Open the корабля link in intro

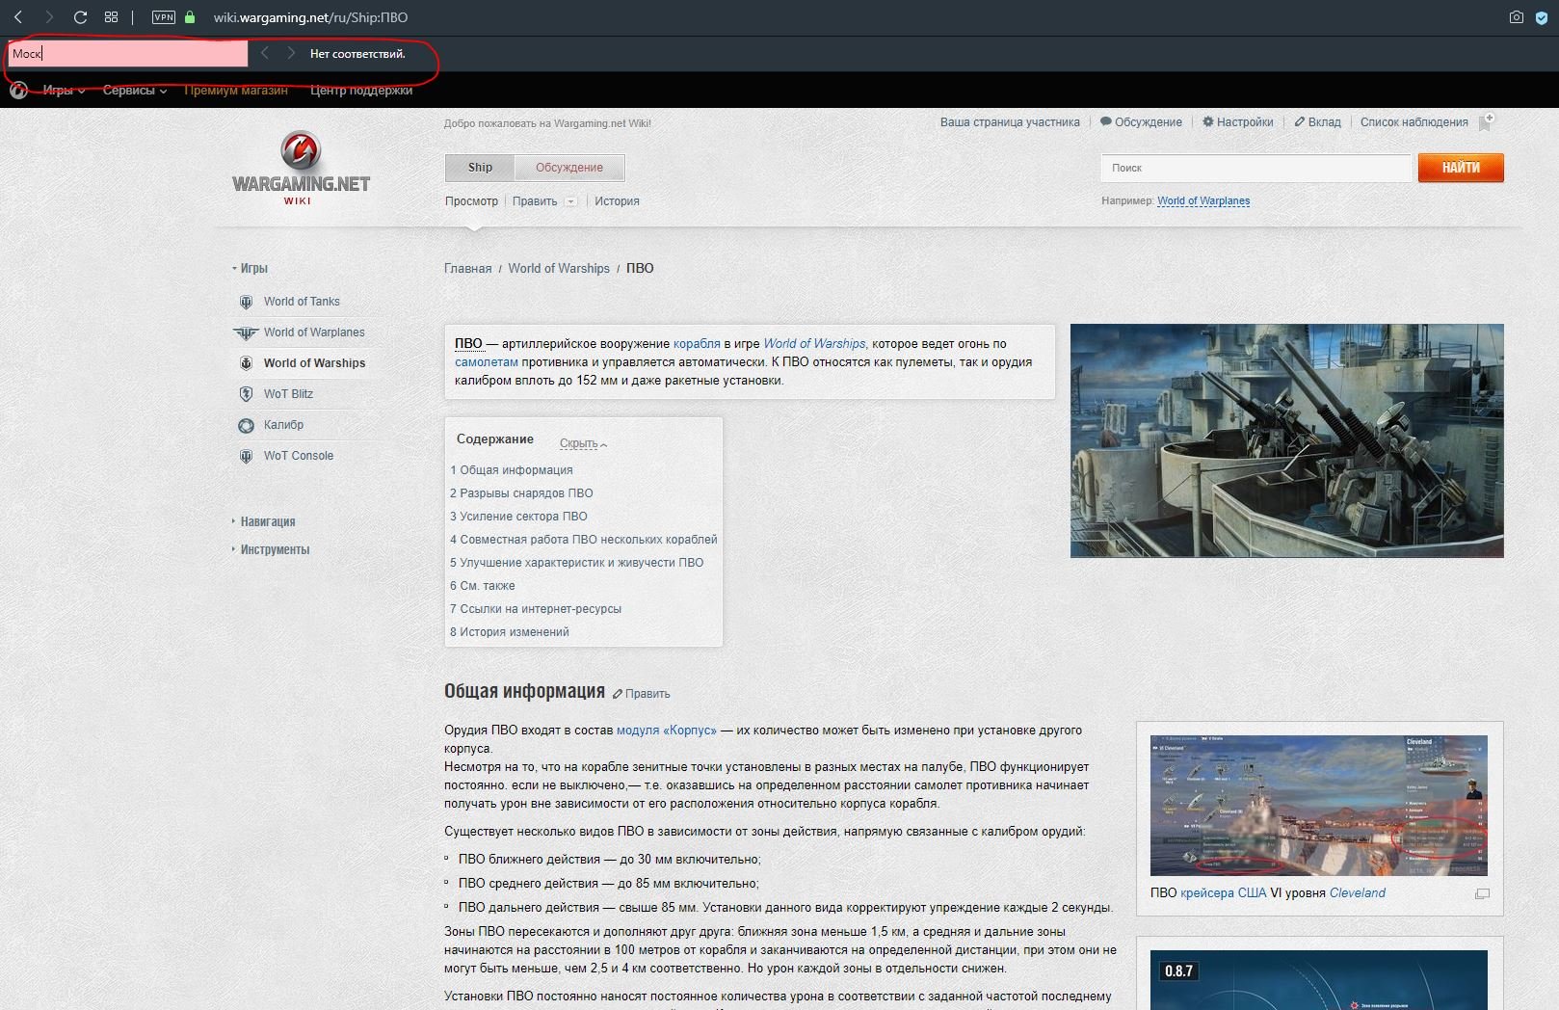tap(697, 344)
